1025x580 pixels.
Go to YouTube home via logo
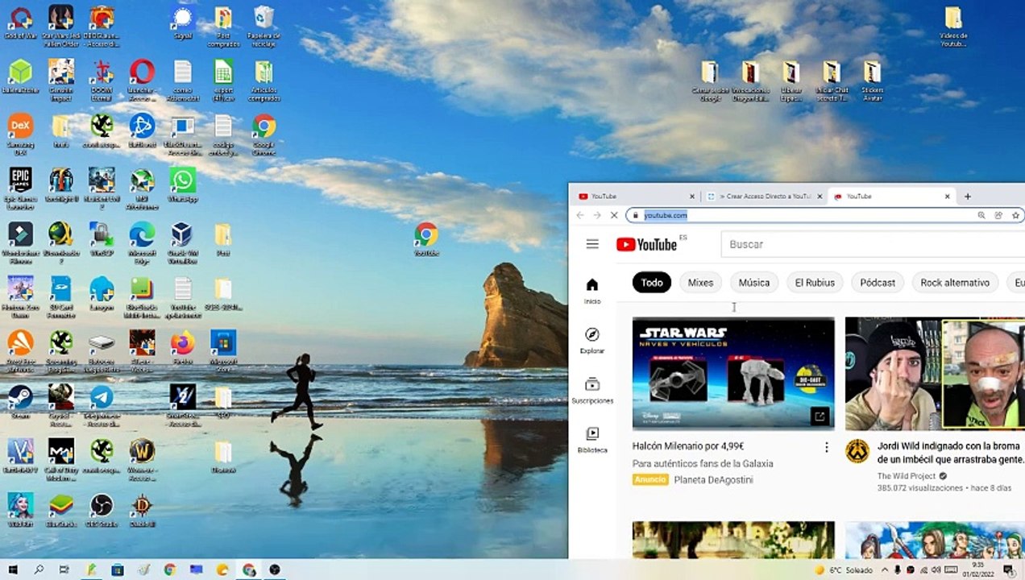(x=647, y=244)
